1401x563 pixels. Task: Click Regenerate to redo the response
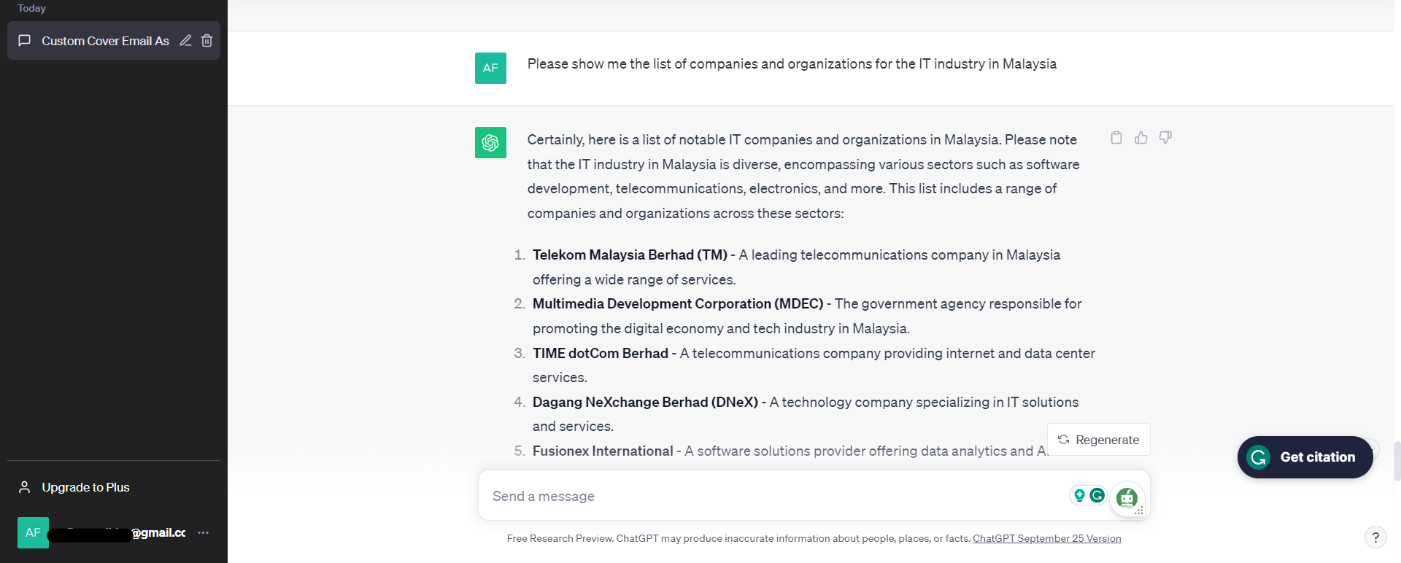click(x=1098, y=440)
